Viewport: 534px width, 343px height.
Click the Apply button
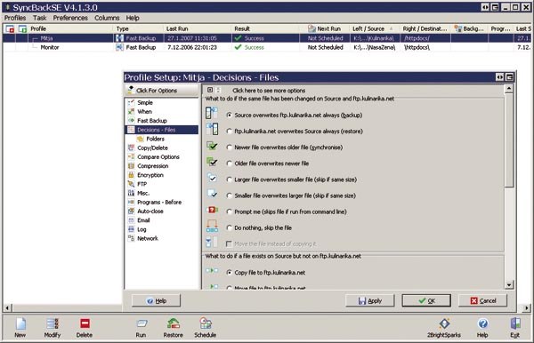click(370, 301)
